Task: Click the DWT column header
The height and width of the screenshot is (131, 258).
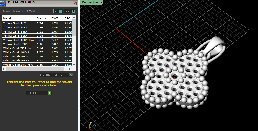Action: click(x=56, y=18)
